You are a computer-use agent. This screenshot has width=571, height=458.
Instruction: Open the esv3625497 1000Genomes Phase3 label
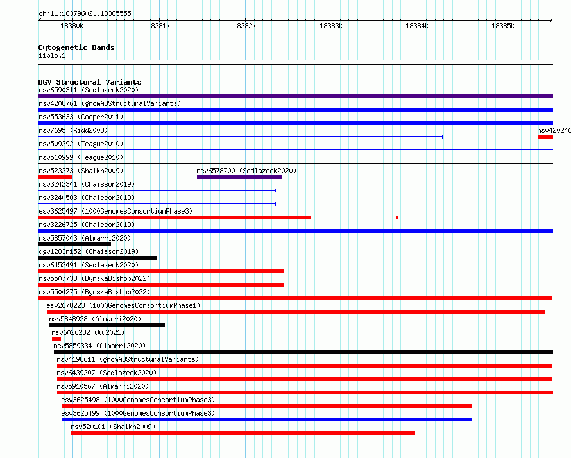click(115, 211)
